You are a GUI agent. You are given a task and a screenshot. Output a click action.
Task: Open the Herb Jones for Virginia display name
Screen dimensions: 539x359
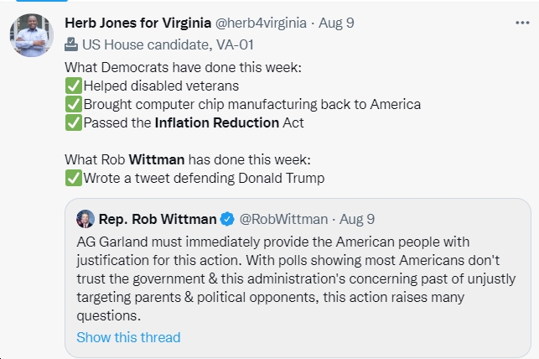[x=137, y=23]
